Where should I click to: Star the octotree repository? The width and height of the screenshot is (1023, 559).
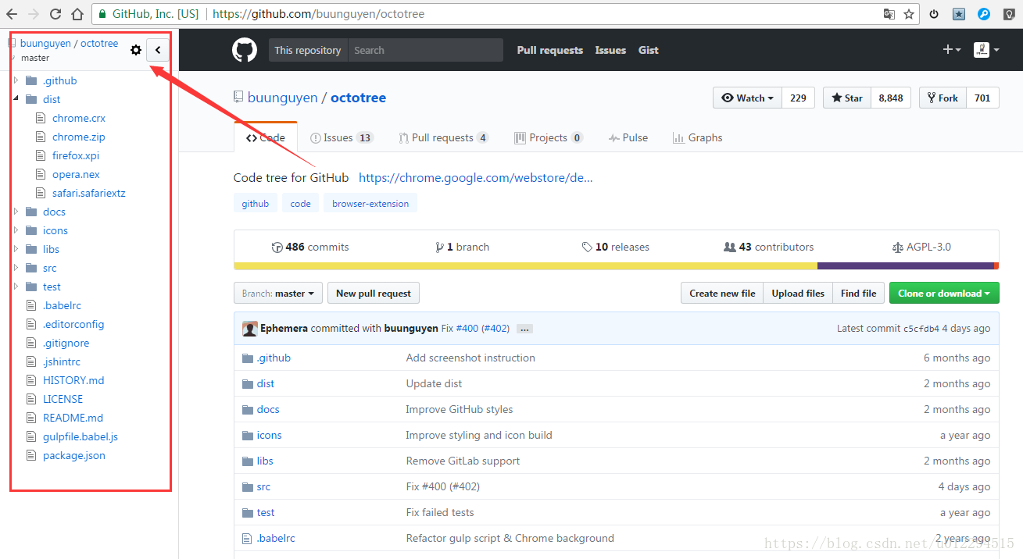tap(847, 98)
